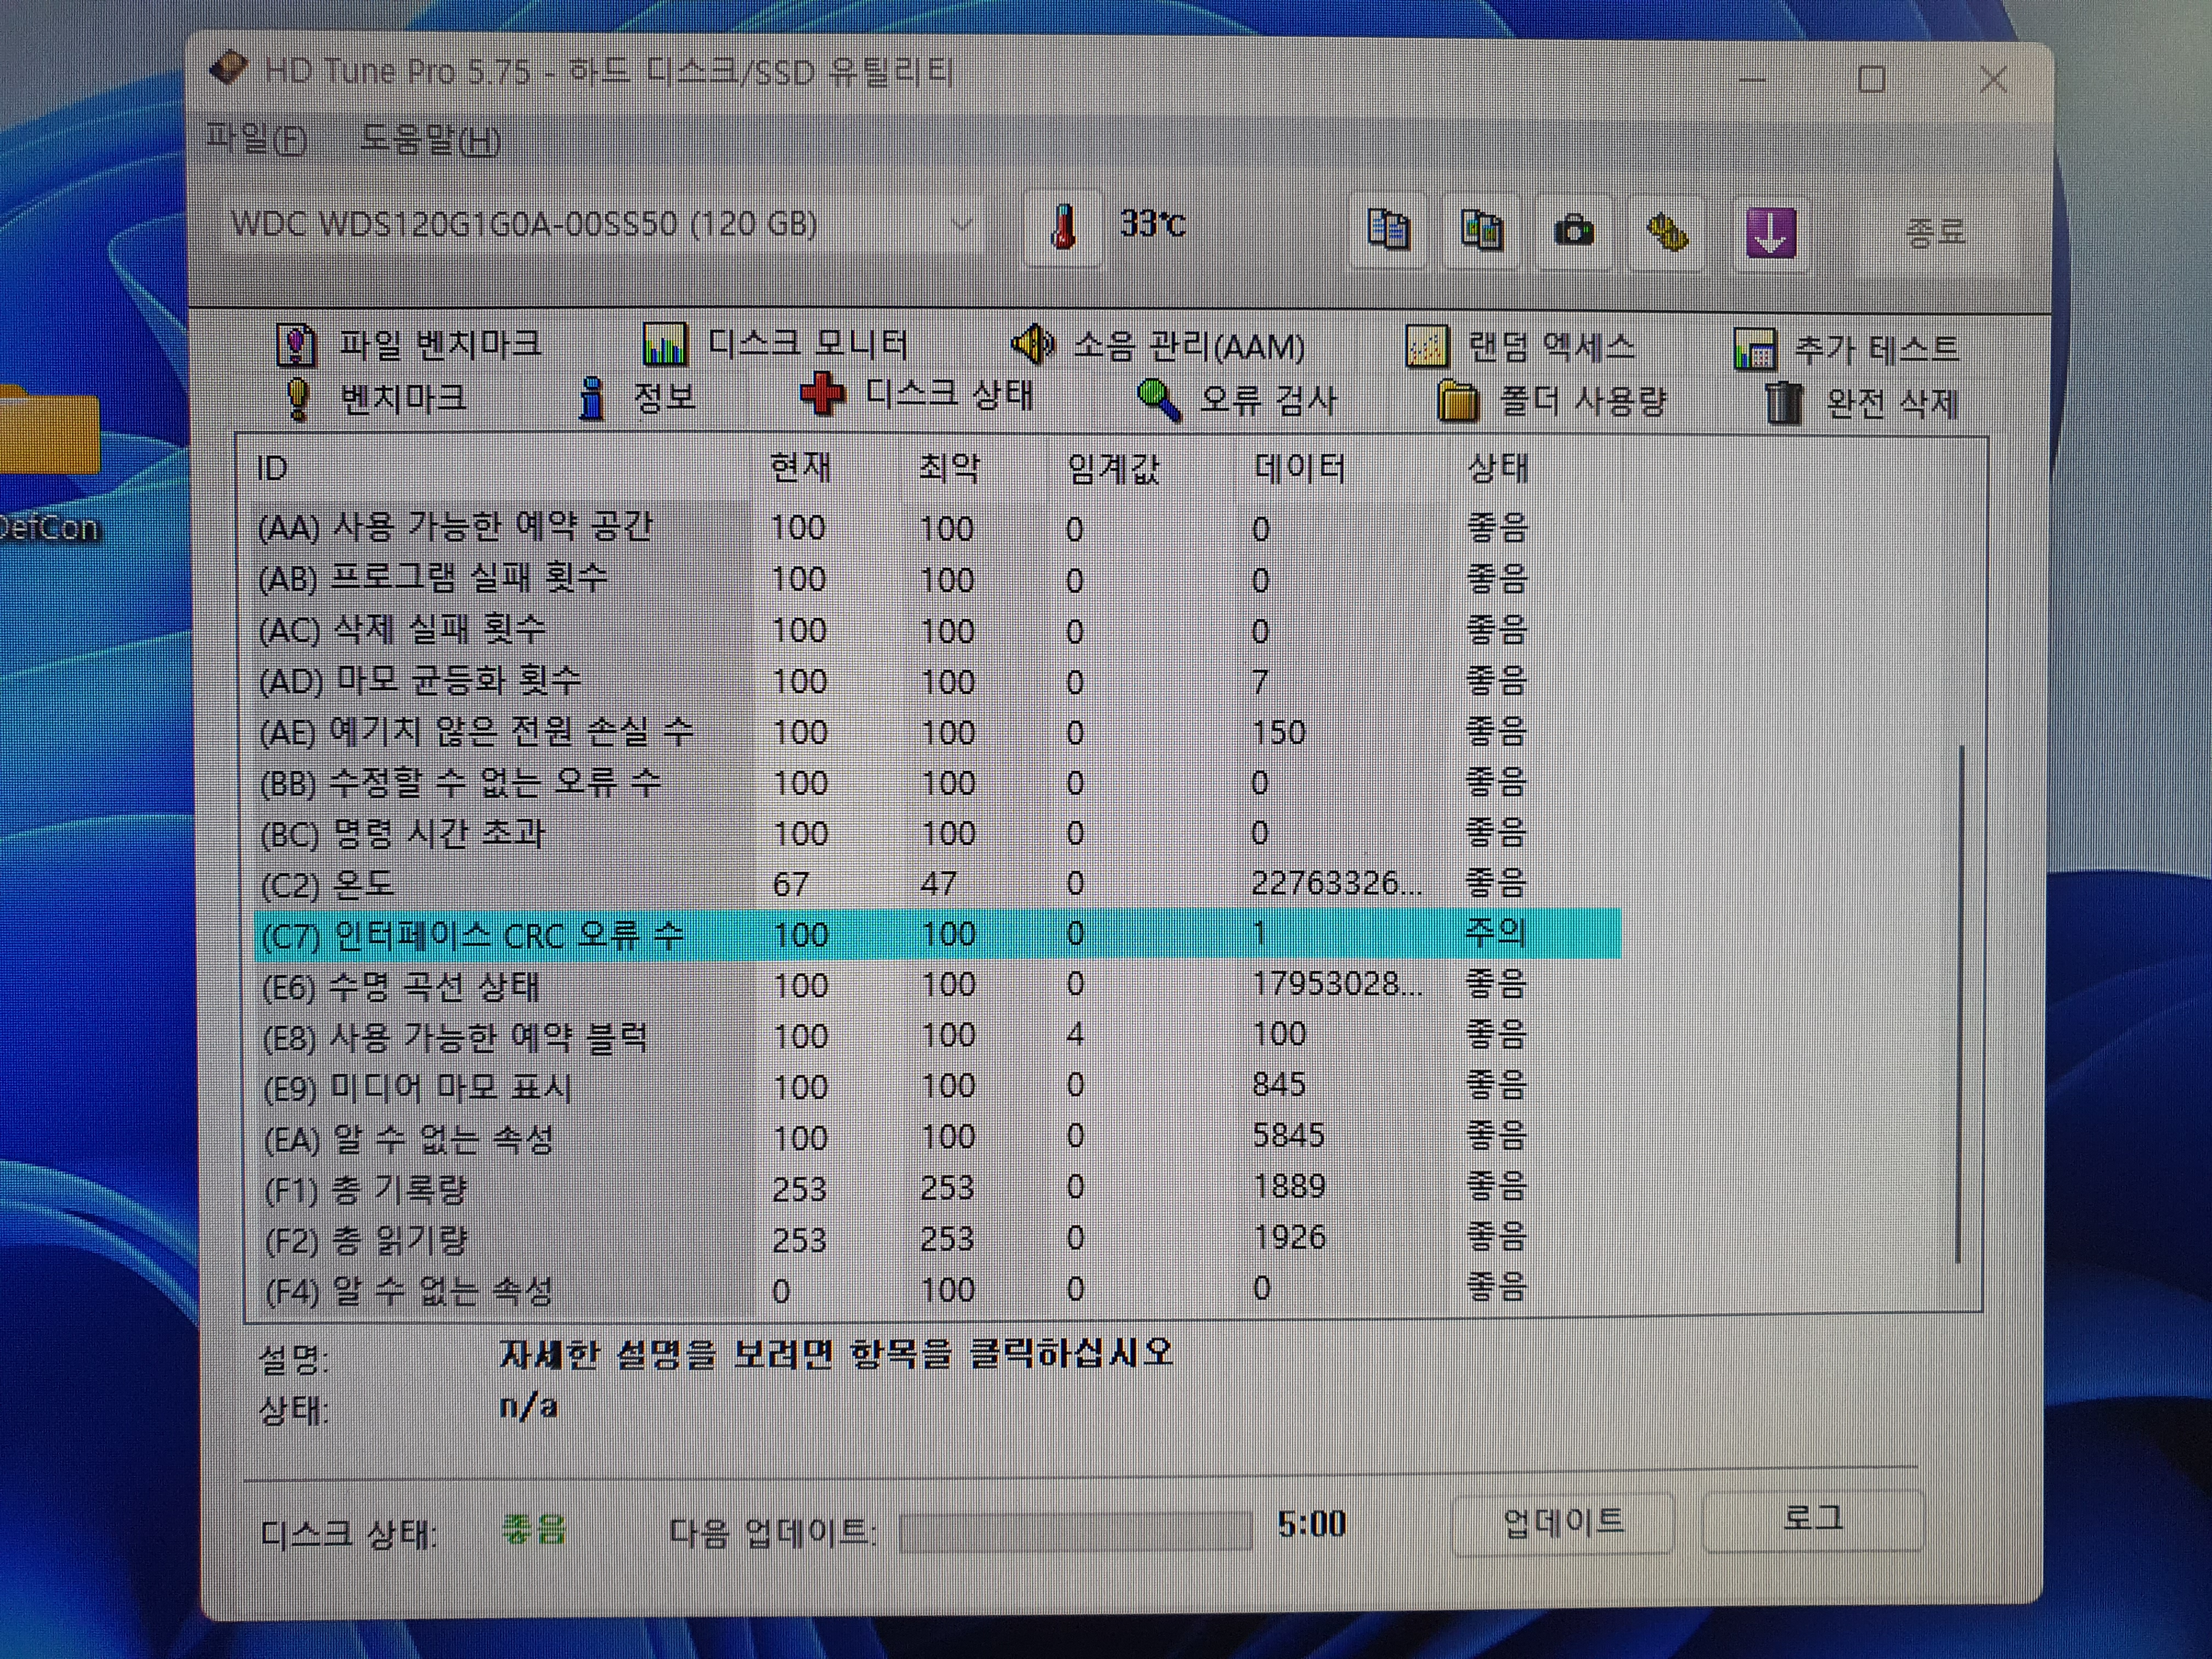
Task: Select the (AB) 프로그램 실패 횟수 row
Action: [936, 578]
